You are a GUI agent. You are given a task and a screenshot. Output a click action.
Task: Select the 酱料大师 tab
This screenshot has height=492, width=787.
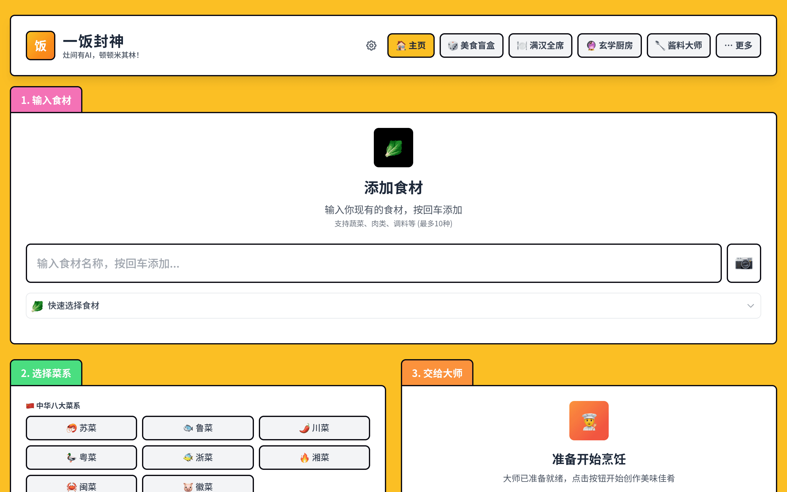tap(678, 46)
